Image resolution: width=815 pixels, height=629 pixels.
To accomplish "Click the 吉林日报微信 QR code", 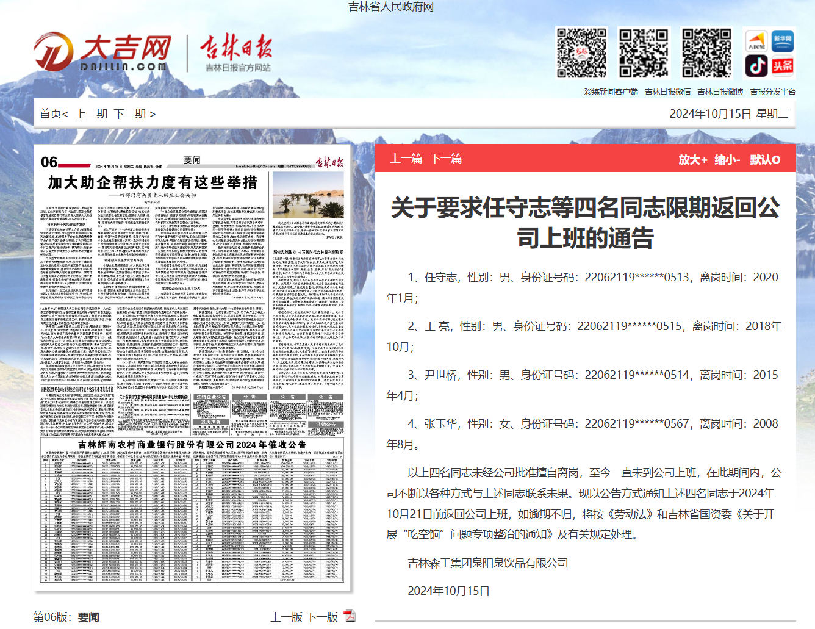I will pos(644,52).
